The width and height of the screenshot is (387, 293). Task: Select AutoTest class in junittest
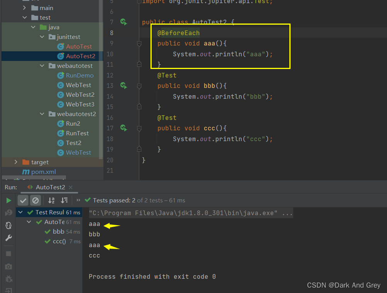click(79, 46)
